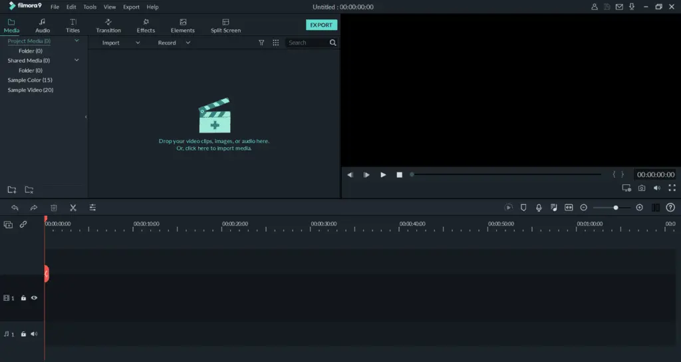Image resolution: width=681 pixels, height=362 pixels.
Task: Switch to the Titles tab
Action: point(73,26)
